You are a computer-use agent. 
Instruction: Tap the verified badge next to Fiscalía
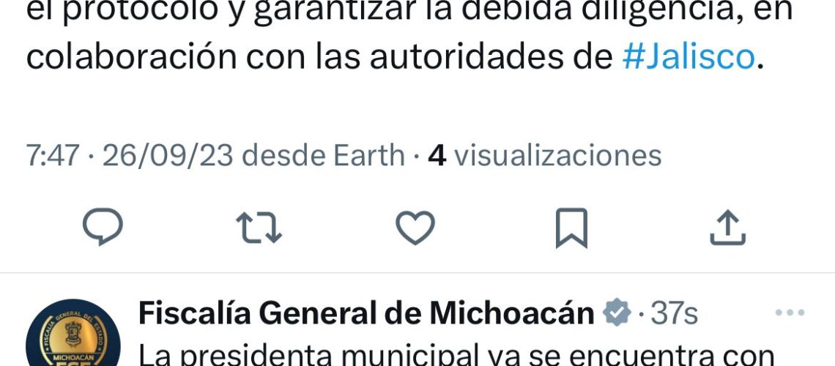616,313
